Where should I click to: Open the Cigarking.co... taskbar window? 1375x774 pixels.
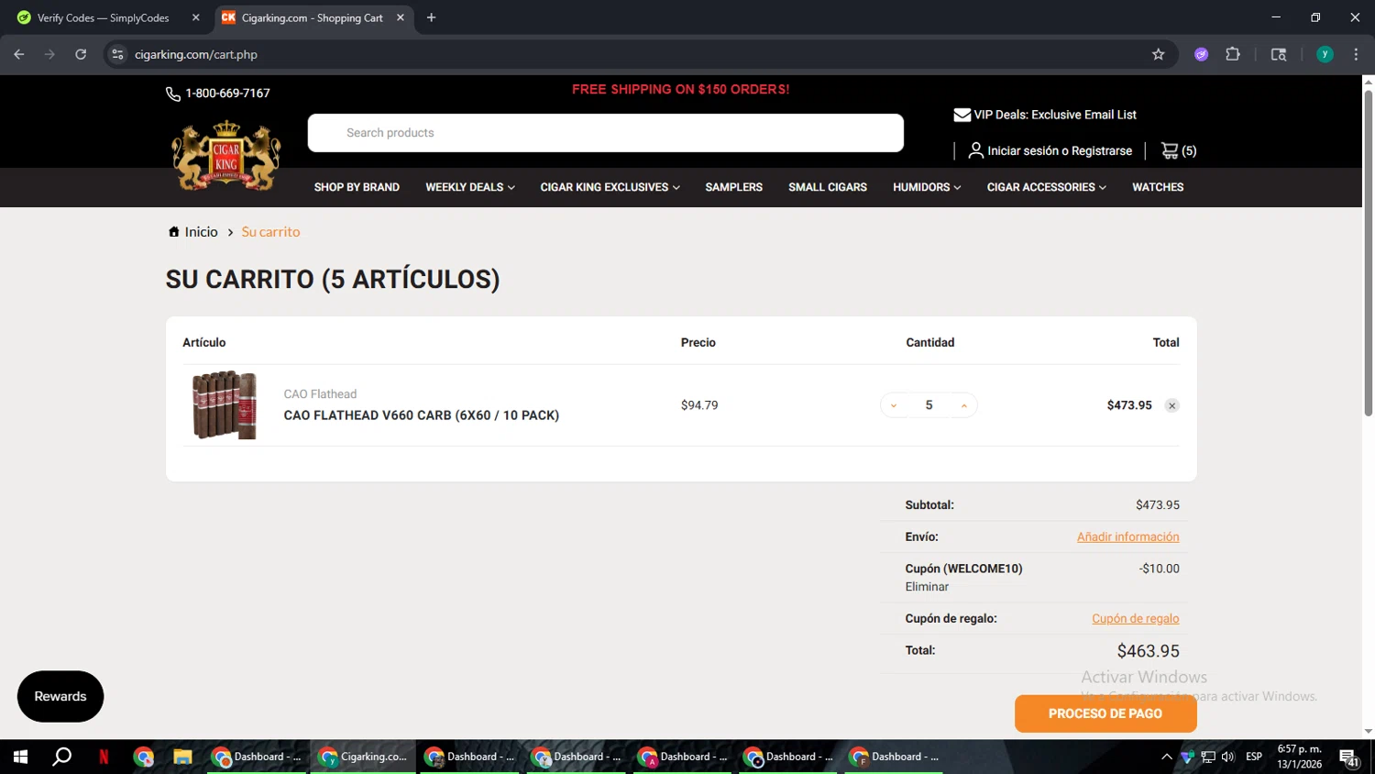click(x=363, y=757)
